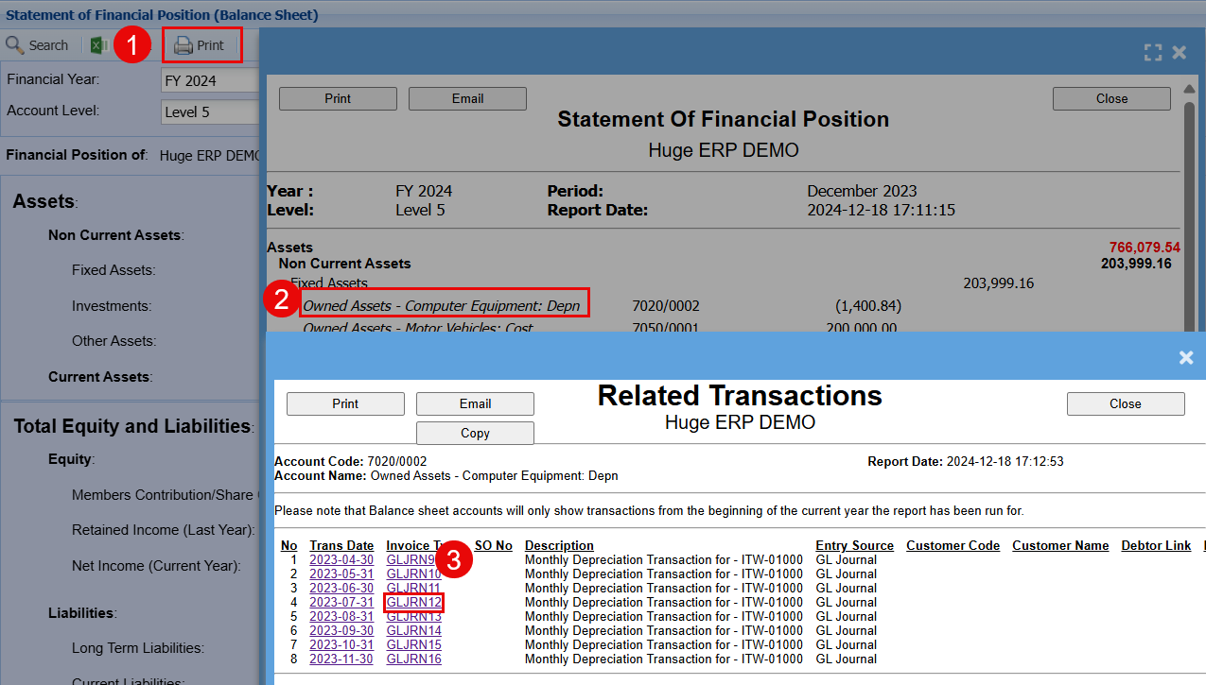Click the Print printer icon in toolbar

(x=184, y=45)
